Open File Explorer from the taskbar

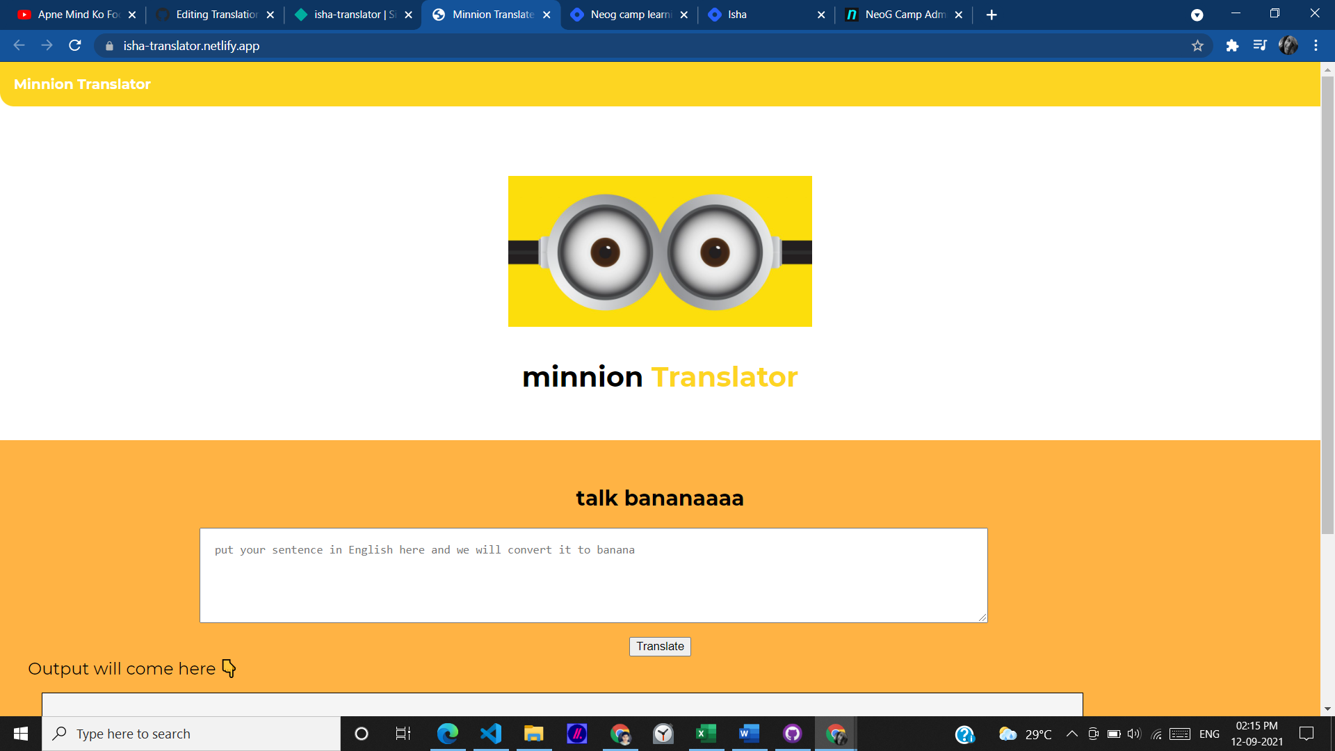coord(533,734)
